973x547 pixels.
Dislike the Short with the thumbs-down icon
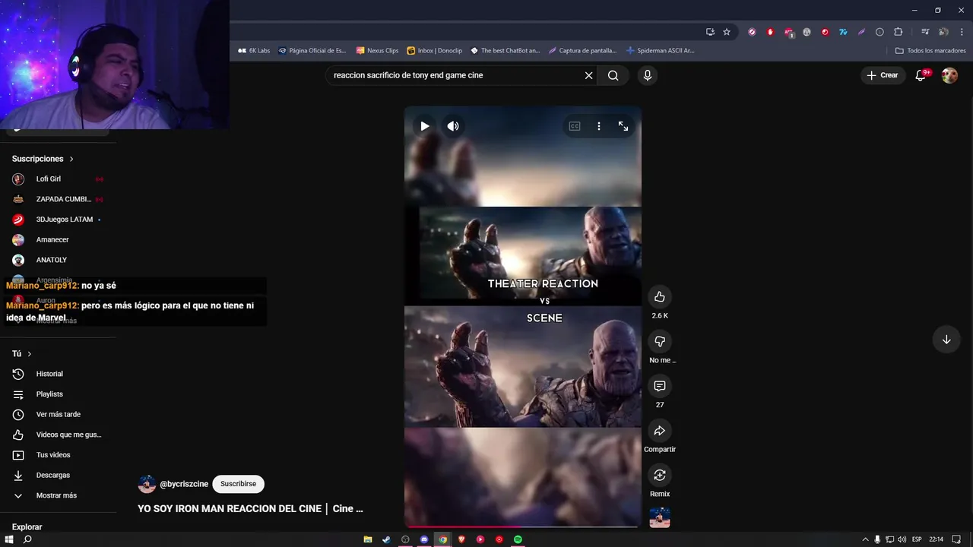click(x=660, y=341)
